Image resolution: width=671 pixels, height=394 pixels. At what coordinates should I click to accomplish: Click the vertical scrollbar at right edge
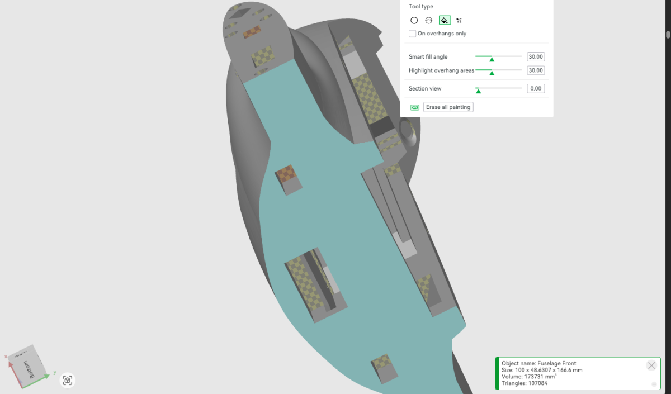(x=668, y=34)
